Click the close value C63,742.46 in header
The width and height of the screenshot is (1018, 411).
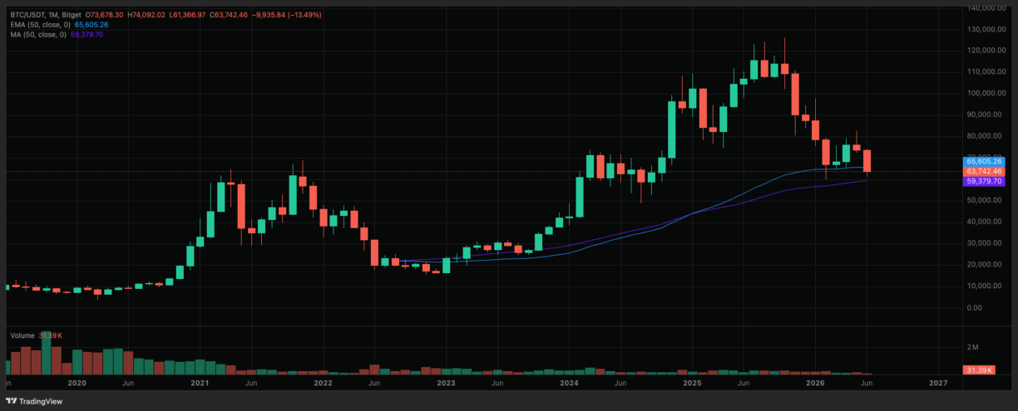point(229,15)
